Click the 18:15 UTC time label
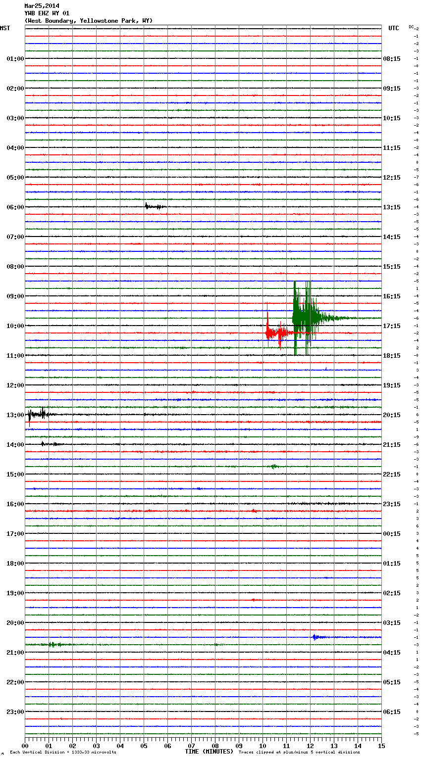Image resolution: width=421 pixels, height=759 pixels. pyautogui.click(x=392, y=356)
